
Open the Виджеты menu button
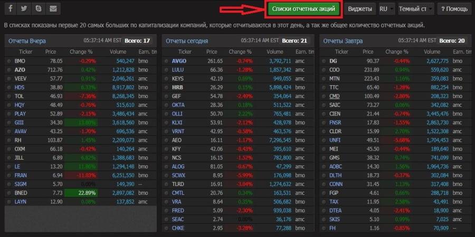pyautogui.click(x=361, y=9)
